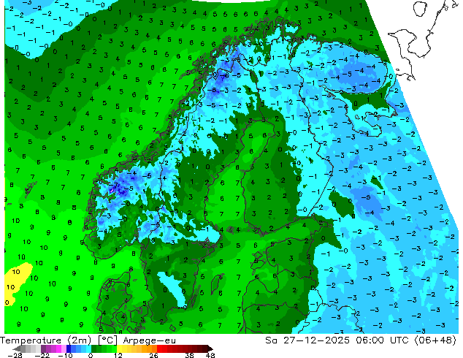Click the legend label '26'
The height and width of the screenshot is (358, 463).
coord(153,355)
